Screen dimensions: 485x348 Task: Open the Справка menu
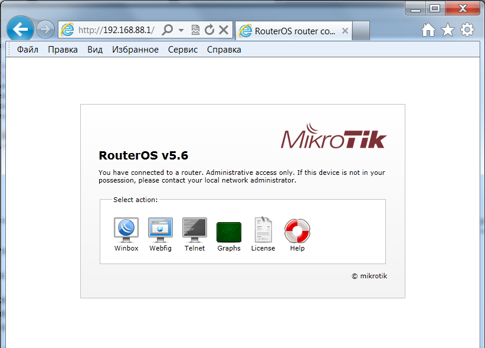[224, 50]
